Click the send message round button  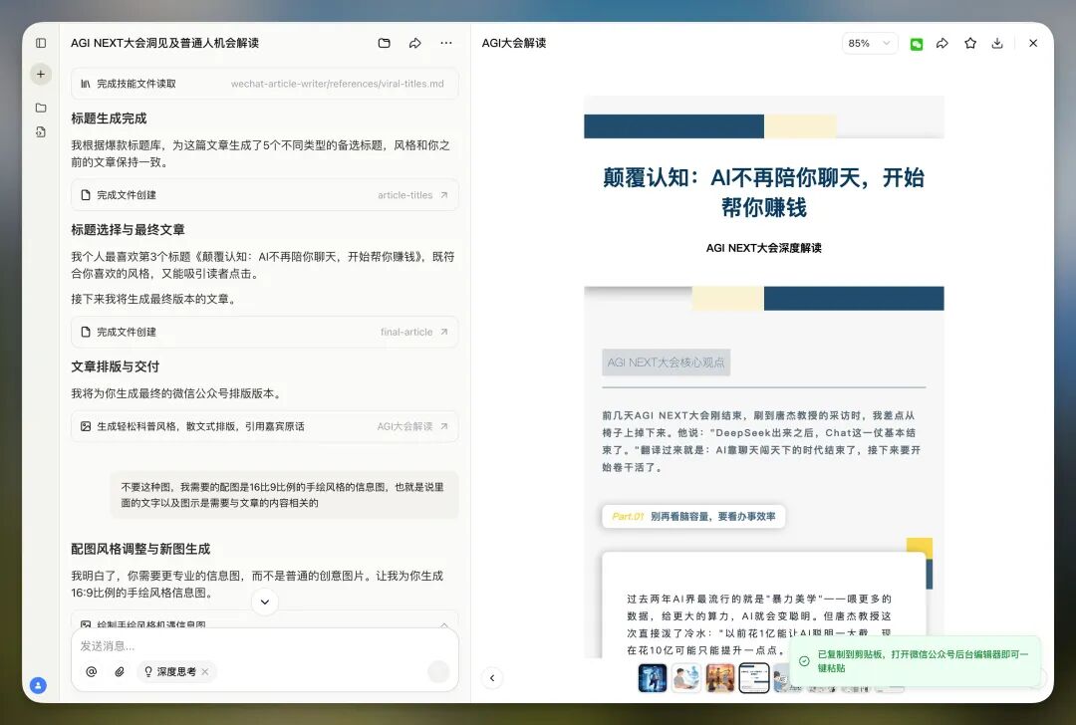pyautogui.click(x=437, y=671)
